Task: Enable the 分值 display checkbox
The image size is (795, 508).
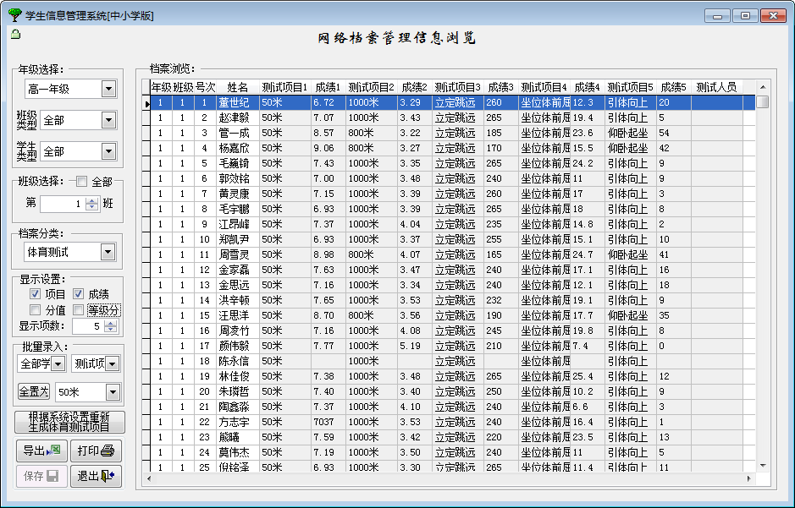Action: click(36, 310)
